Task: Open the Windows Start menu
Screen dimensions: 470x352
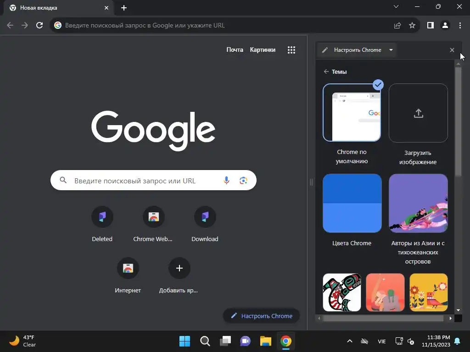Action: 185,341
